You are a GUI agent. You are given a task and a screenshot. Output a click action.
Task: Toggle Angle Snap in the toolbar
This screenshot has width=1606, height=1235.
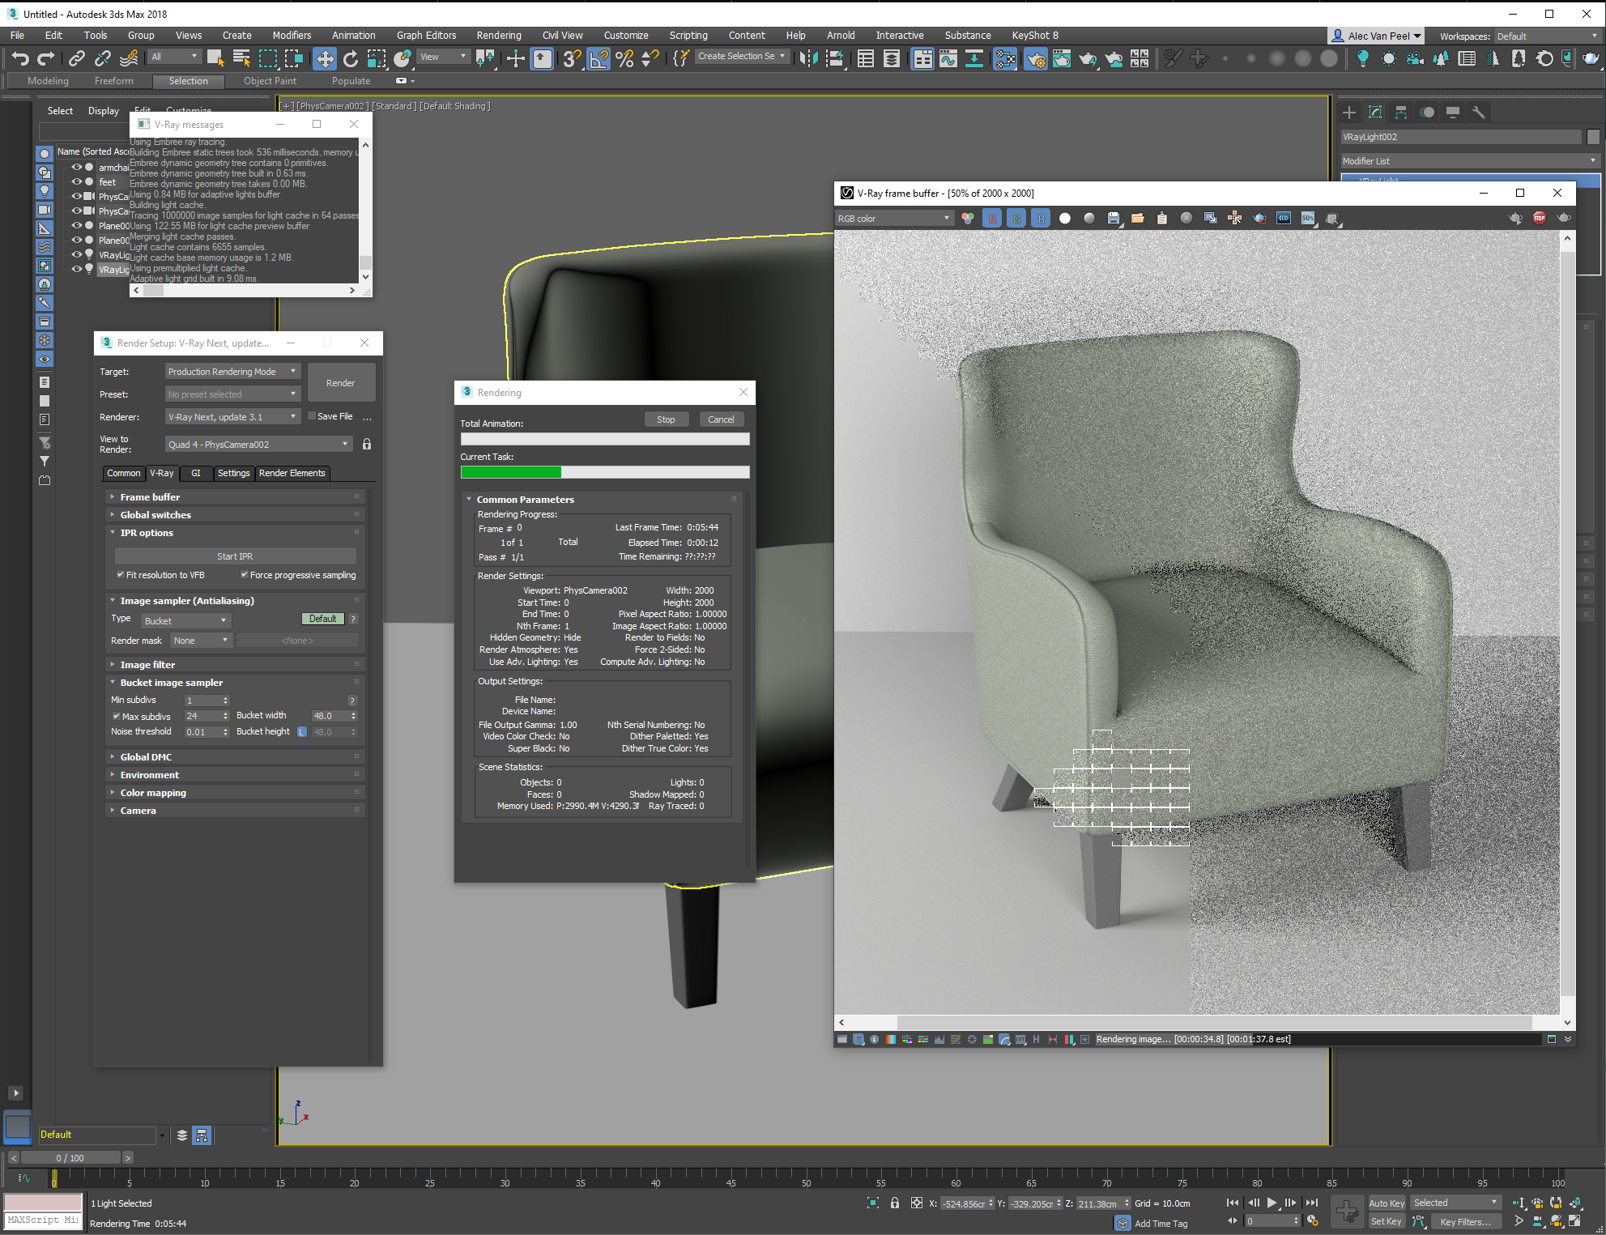(599, 58)
